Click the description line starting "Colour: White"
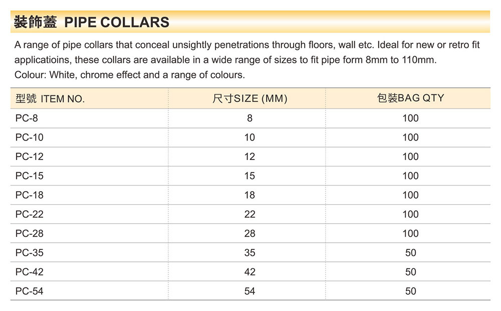This screenshot has height=311, width=501. (x=129, y=75)
